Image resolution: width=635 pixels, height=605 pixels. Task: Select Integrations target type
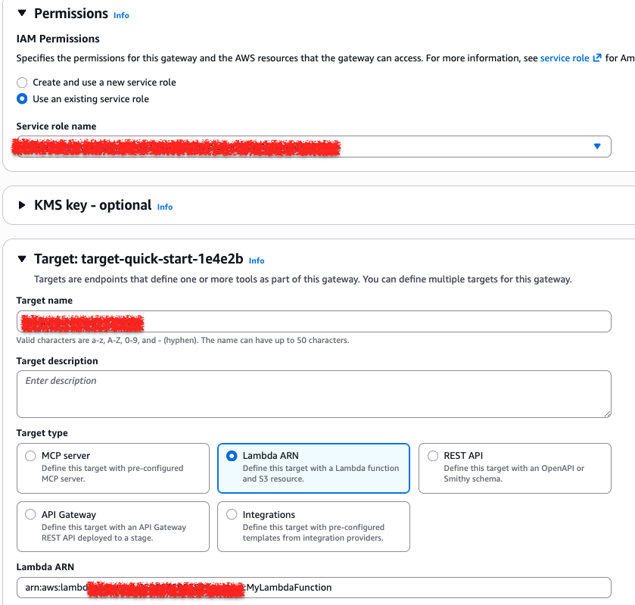pos(232,514)
